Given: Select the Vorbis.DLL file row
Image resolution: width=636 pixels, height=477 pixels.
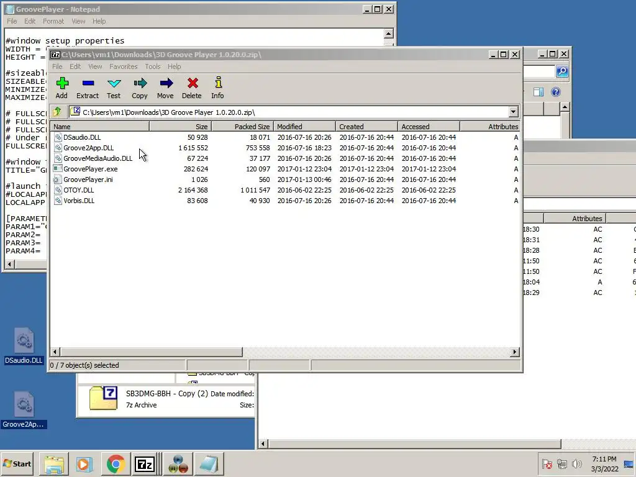Looking at the screenshot, I should pyautogui.click(x=284, y=201).
